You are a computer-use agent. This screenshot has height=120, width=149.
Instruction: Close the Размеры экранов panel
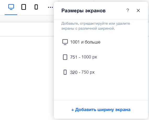138,10
